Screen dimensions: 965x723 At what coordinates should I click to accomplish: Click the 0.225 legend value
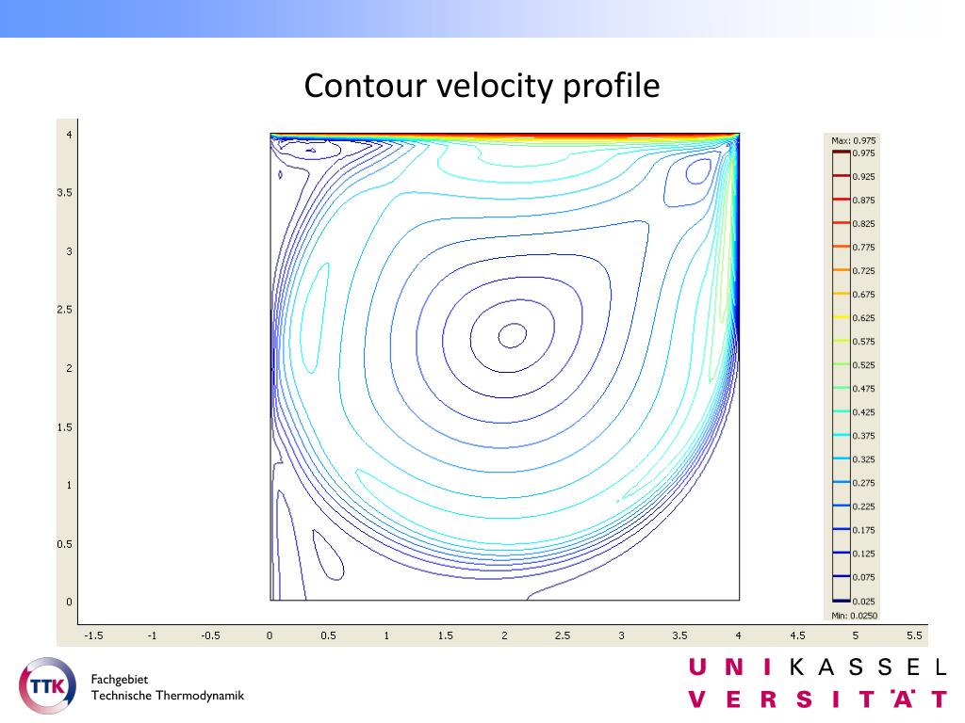click(x=863, y=506)
